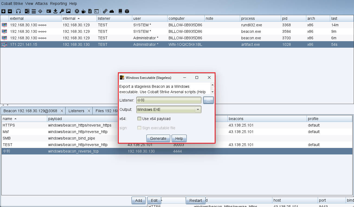Open the View menu
Viewport: 354px width, 207px height.
[29, 4]
